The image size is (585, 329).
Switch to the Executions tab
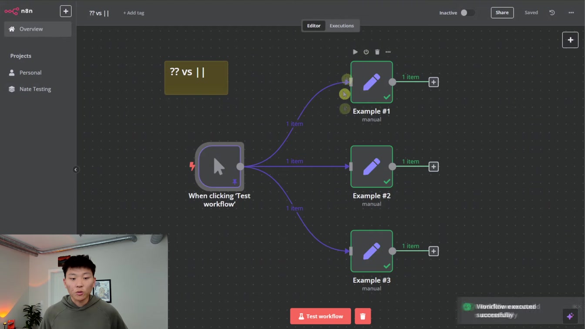coord(342,26)
